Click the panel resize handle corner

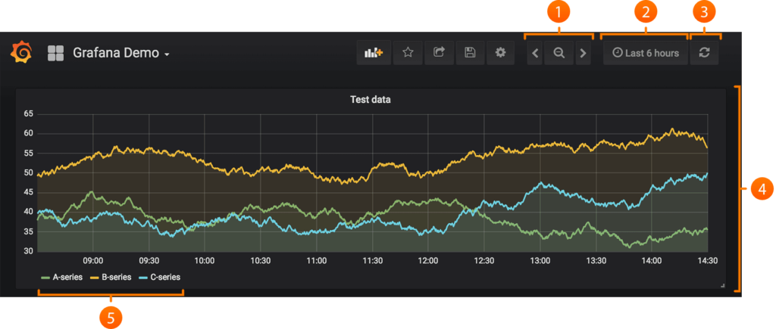[x=722, y=286]
